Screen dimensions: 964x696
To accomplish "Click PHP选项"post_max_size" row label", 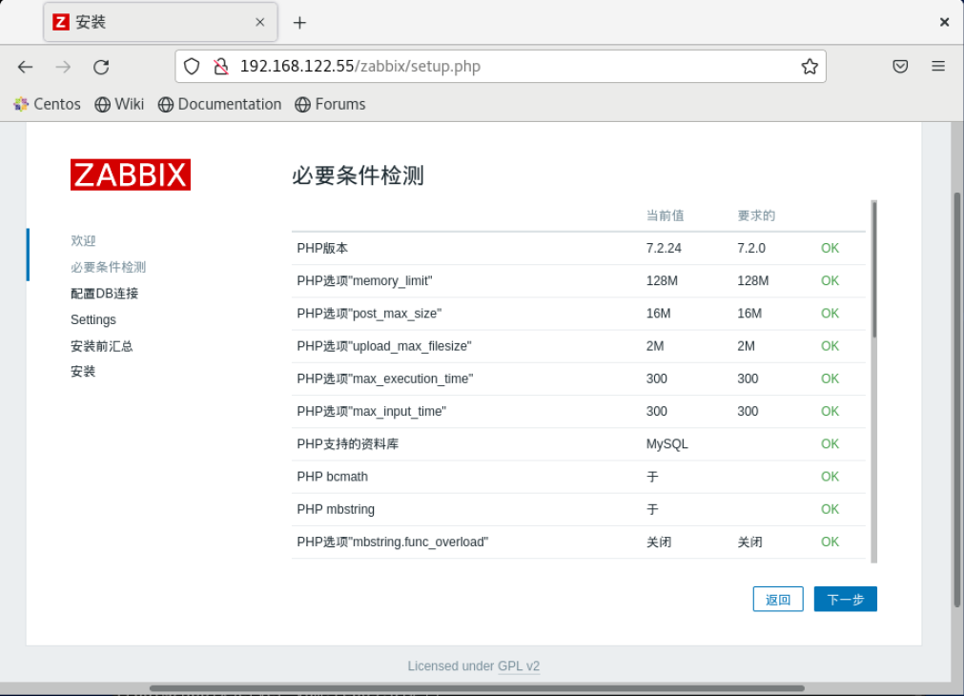I will pos(369,314).
